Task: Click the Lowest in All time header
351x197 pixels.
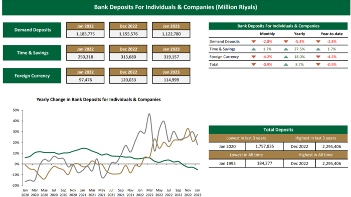Action: [246, 155]
